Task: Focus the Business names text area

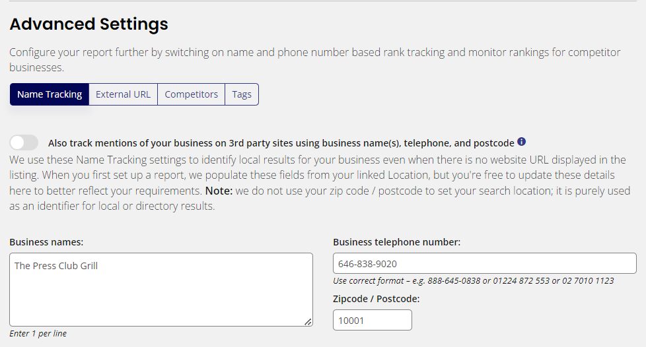Action: pyautogui.click(x=161, y=290)
